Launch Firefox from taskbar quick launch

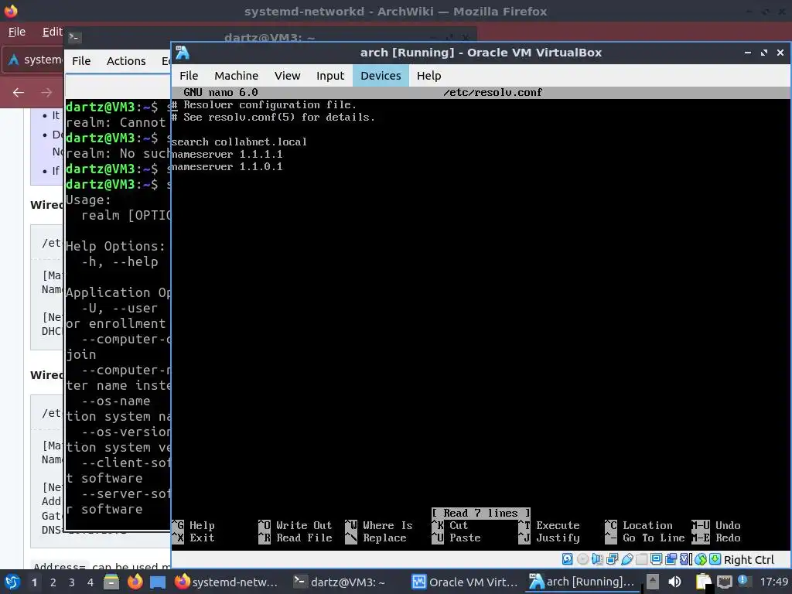[x=135, y=582]
